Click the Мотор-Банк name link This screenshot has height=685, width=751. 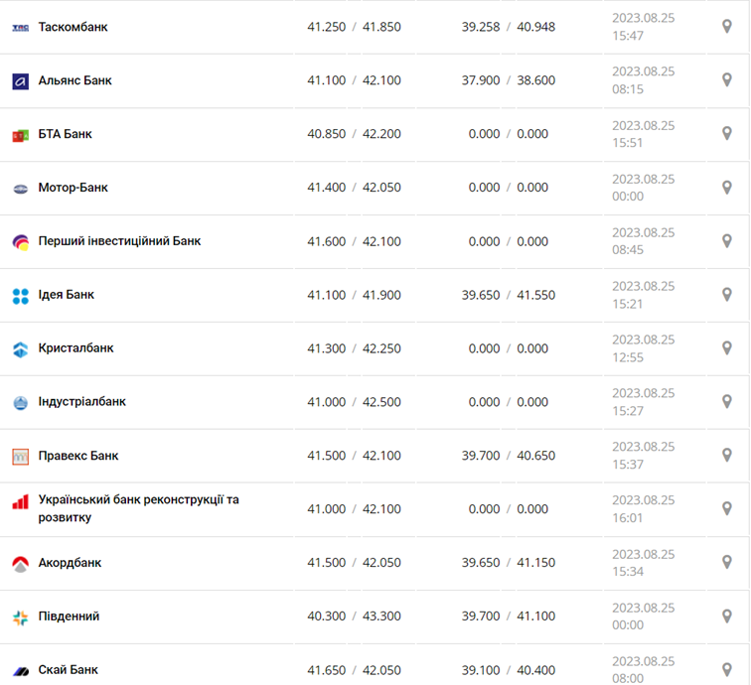pyautogui.click(x=73, y=188)
